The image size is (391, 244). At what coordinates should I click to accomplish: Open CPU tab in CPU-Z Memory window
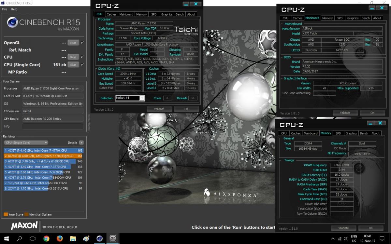(x=284, y=133)
